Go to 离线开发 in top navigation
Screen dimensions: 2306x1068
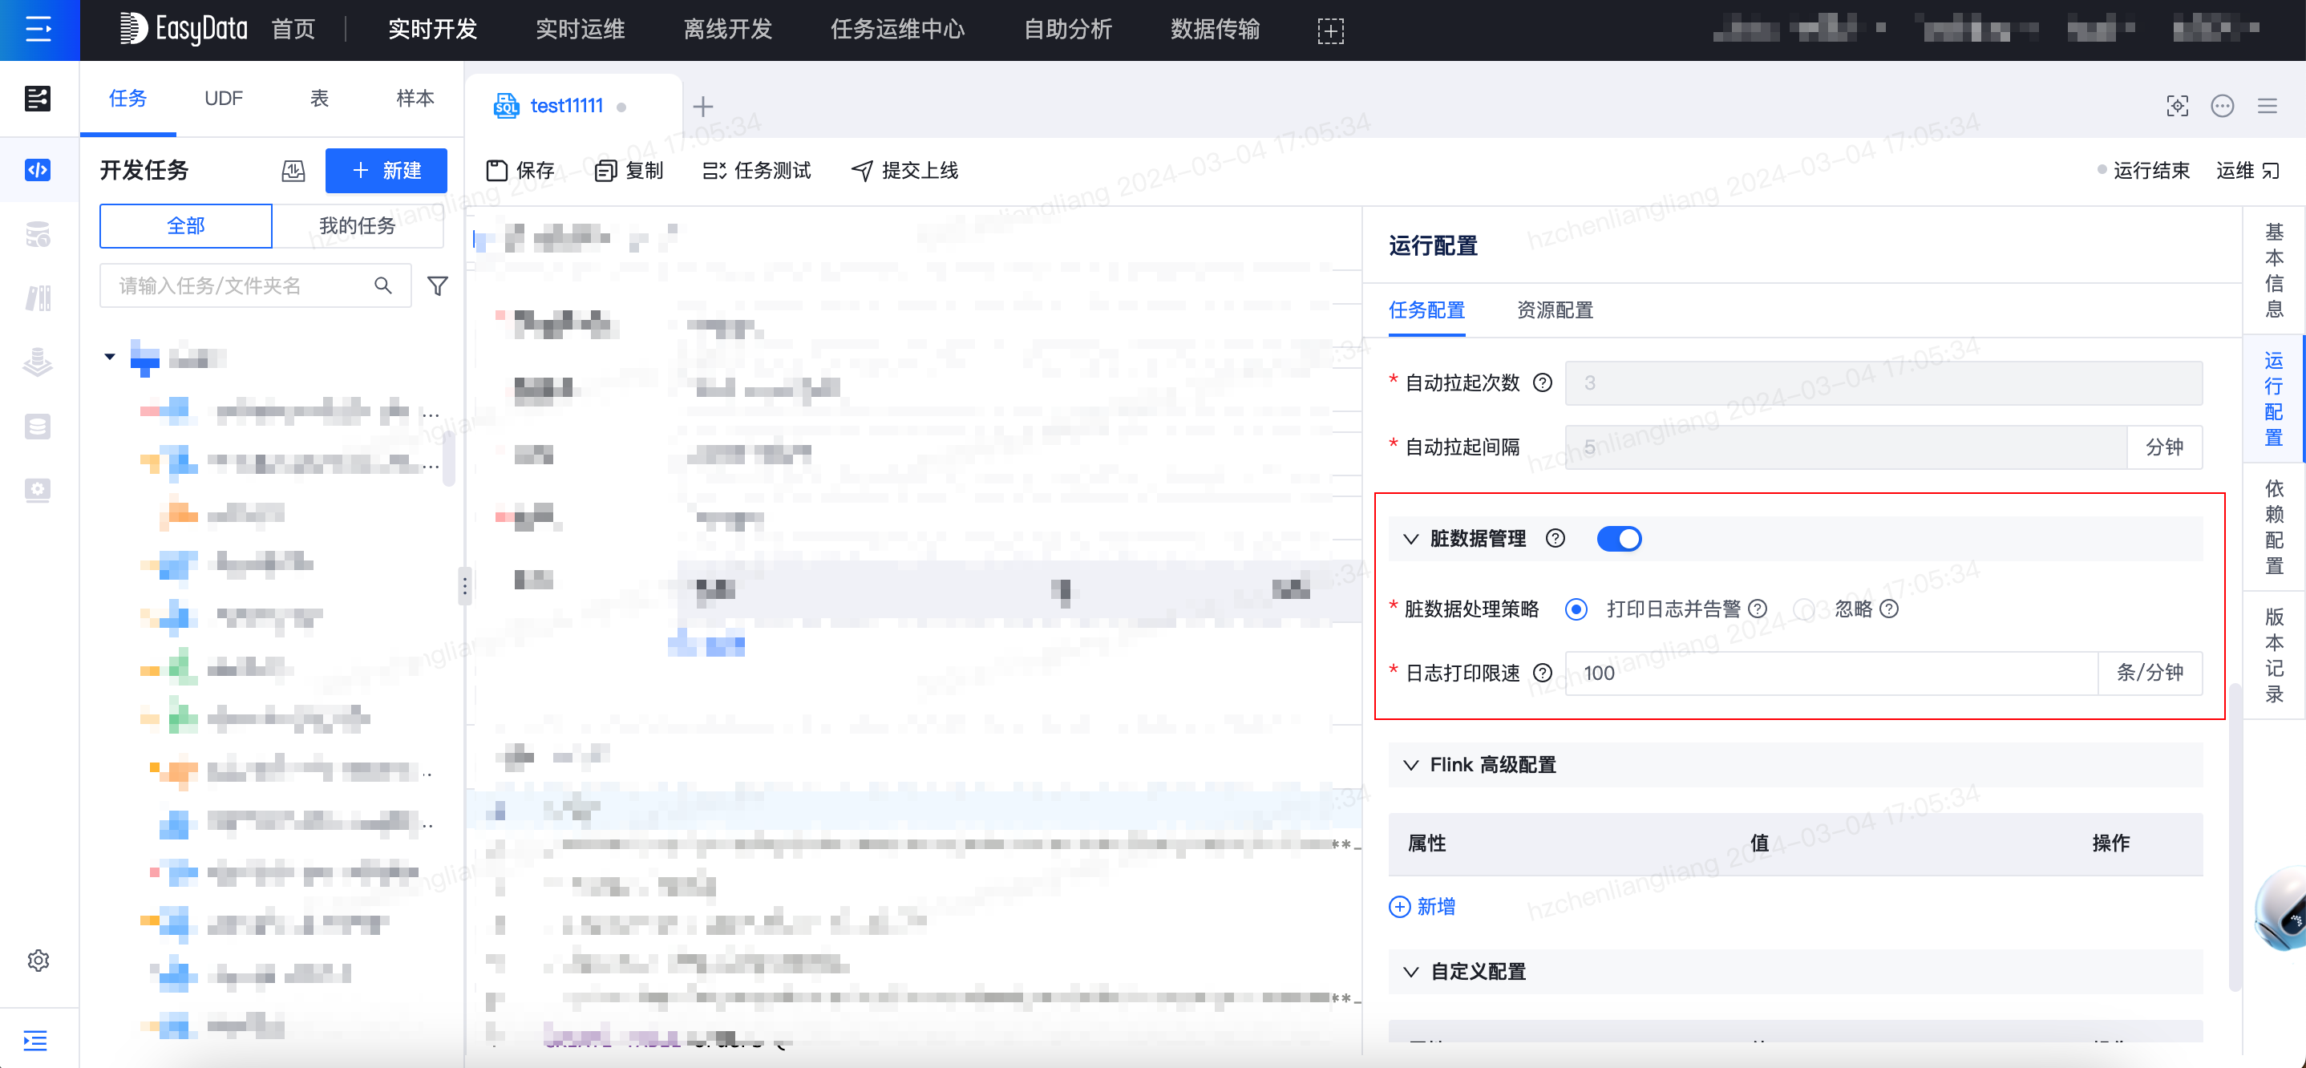[x=728, y=30]
